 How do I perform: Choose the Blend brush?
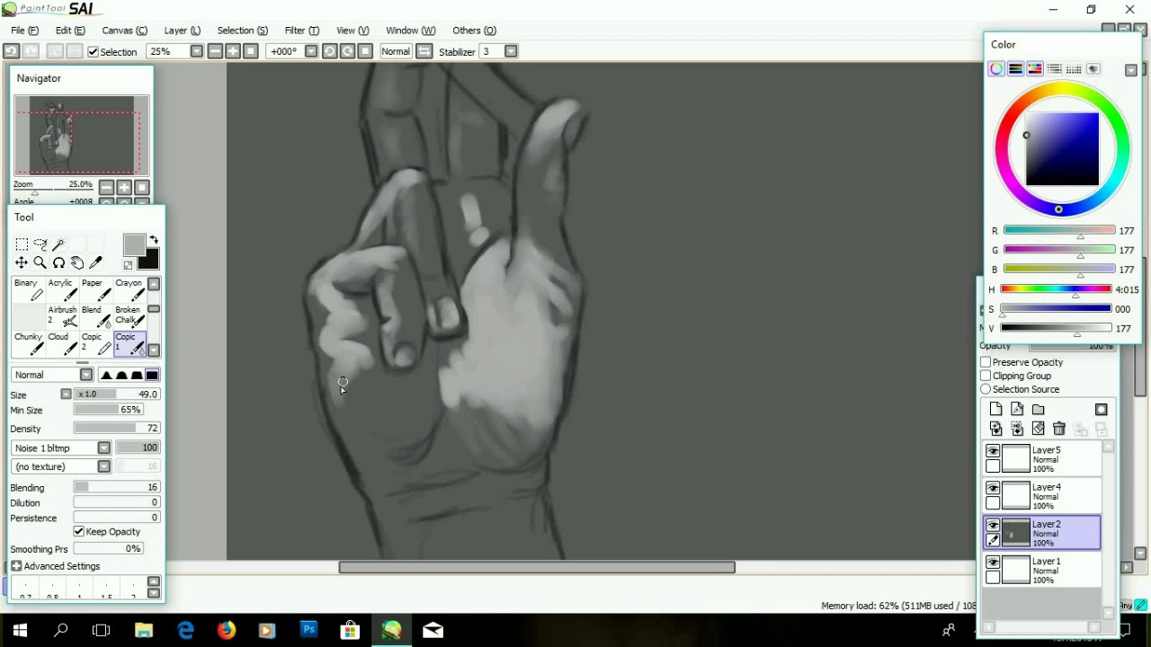(x=96, y=316)
